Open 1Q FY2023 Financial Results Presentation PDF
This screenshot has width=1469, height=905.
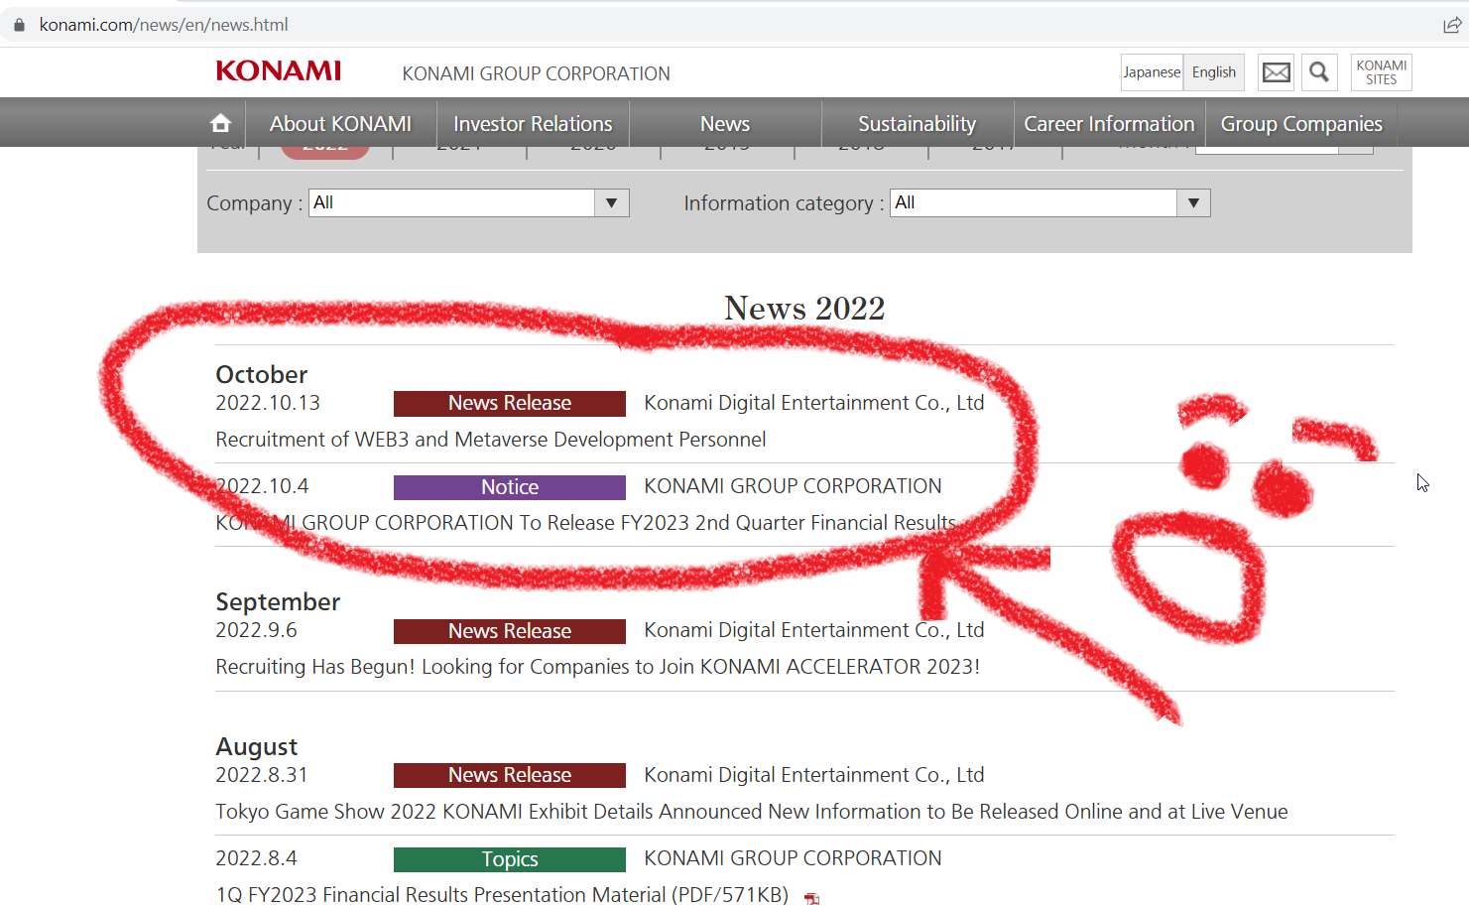502,894
